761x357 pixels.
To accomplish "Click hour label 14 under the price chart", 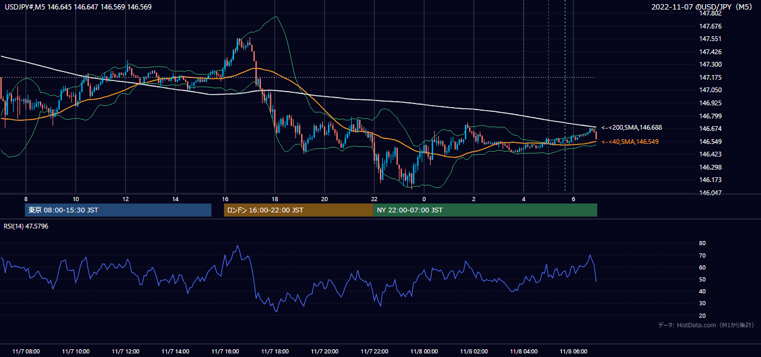I will (x=175, y=199).
